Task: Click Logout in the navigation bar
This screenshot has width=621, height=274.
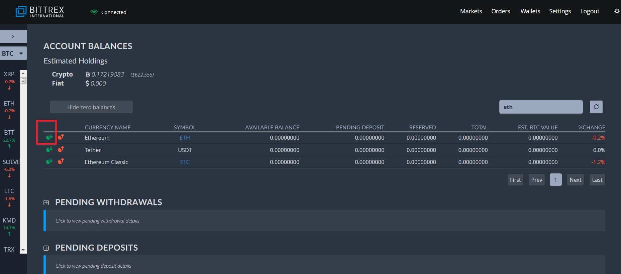Action: click(x=590, y=11)
